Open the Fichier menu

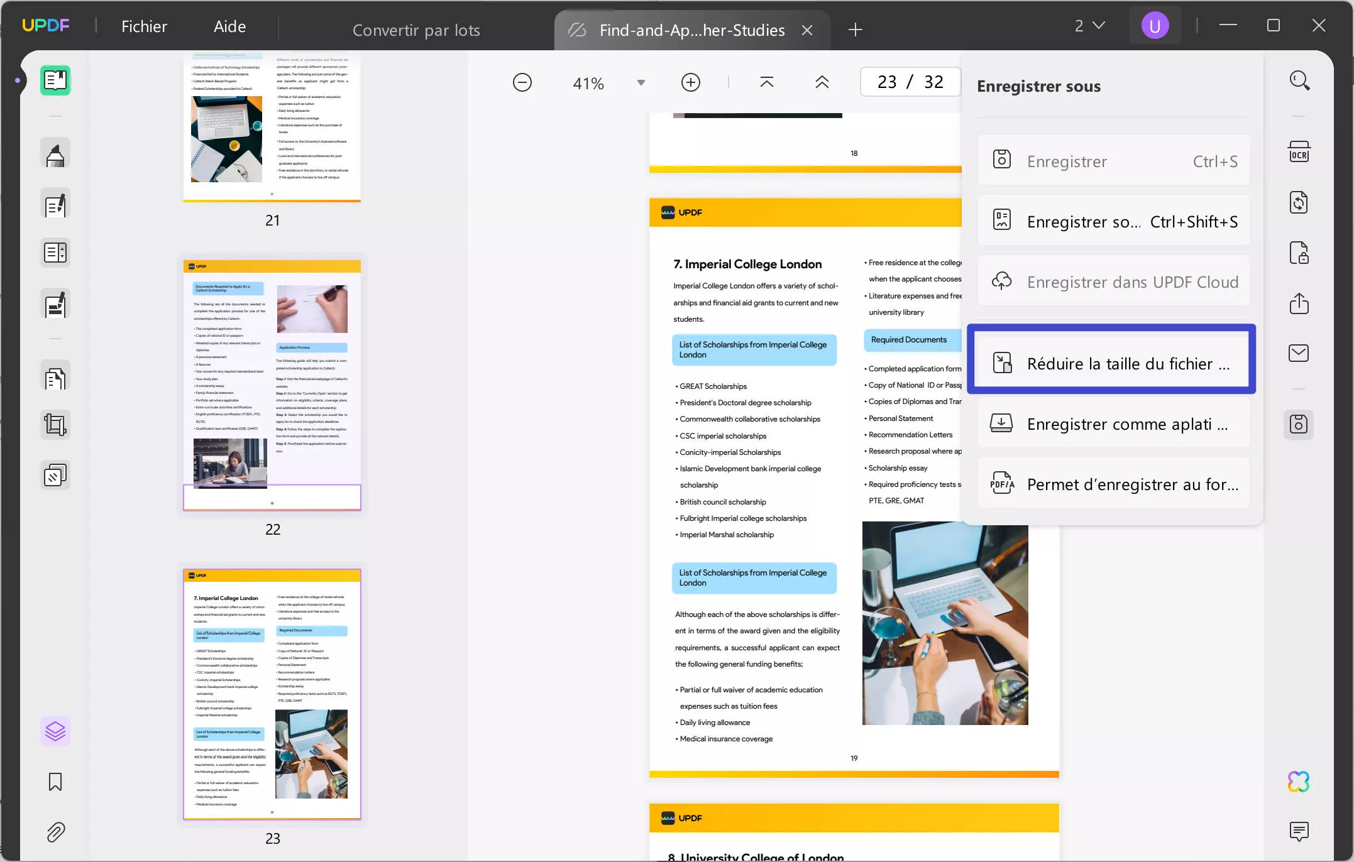coord(144,26)
